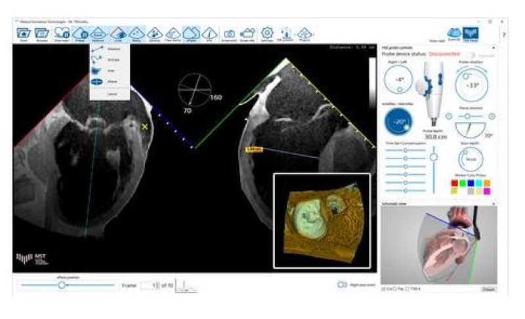
Task: Click the Freeze toolbar icon
Action: (x=80, y=33)
